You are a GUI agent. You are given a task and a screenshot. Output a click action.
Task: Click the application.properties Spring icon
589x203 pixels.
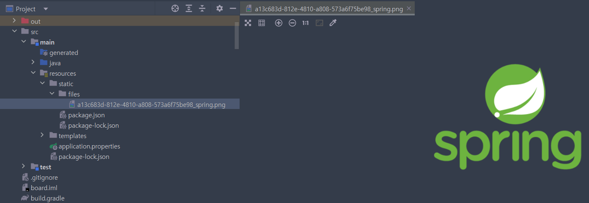[53, 146]
